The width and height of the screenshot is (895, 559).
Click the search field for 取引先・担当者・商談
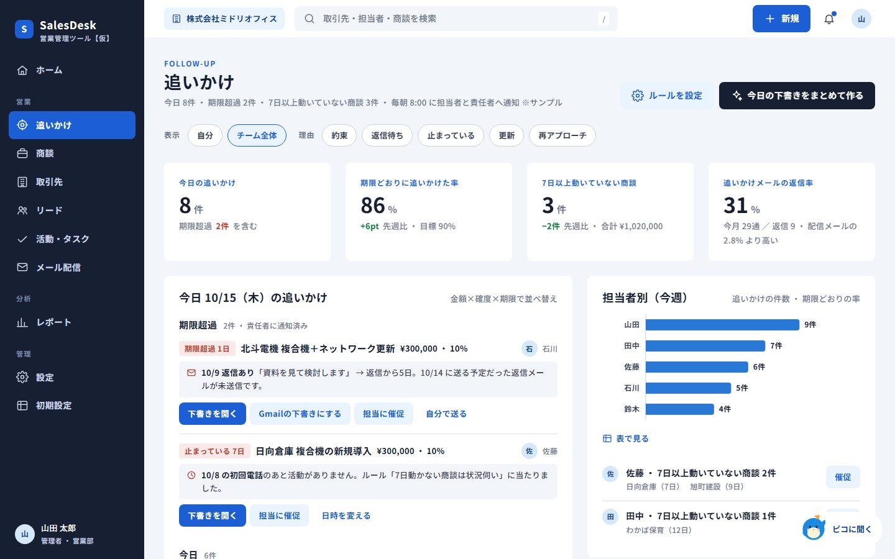456,19
